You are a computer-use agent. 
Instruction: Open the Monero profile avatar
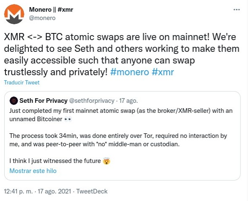(x=14, y=14)
